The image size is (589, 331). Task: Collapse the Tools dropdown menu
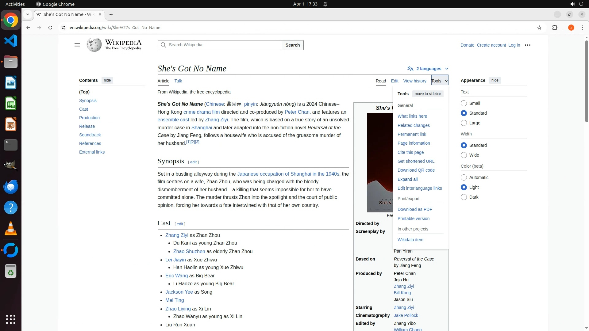pyautogui.click(x=439, y=81)
